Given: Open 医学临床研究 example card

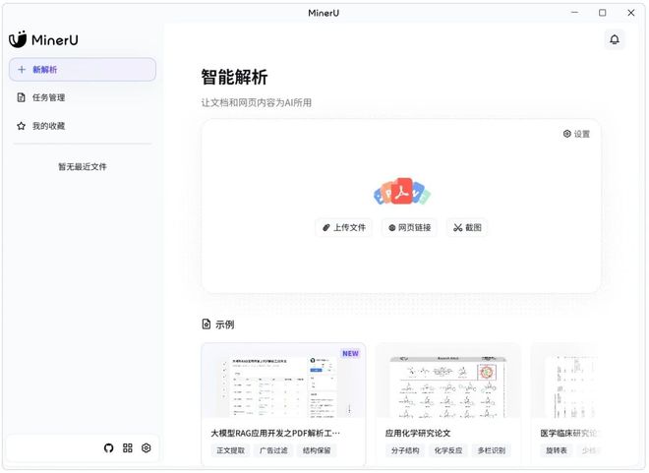Looking at the screenshot, I should click(x=565, y=403).
